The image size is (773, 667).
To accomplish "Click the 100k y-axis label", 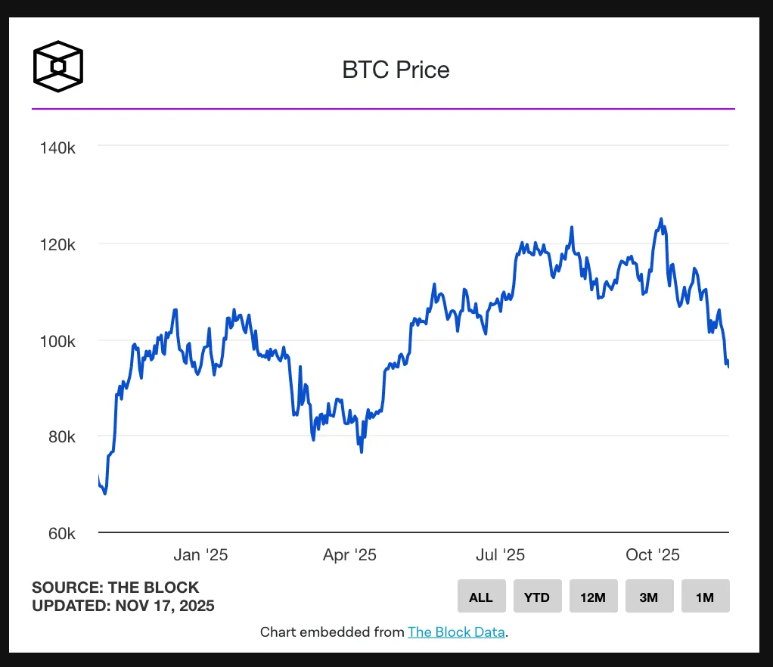I will click(x=57, y=341).
